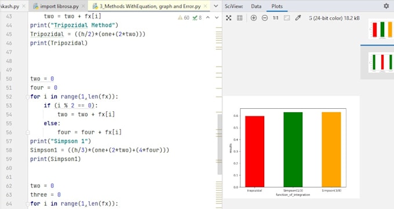Click the warnings count indicator 60
The height and width of the screenshot is (209, 394).
[x=184, y=17]
